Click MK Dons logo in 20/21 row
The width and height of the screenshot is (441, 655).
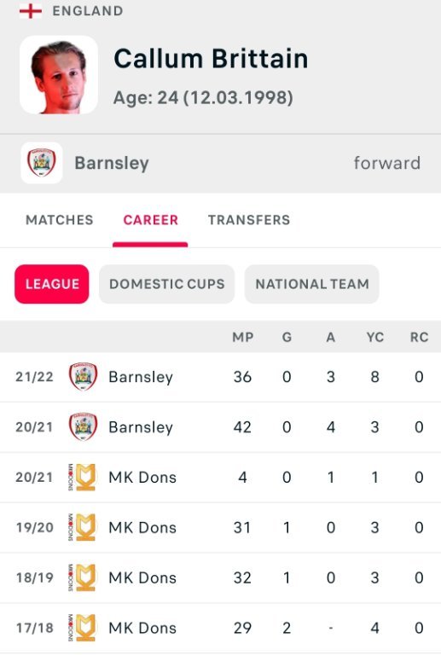click(82, 477)
